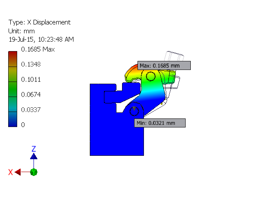Click the blue Z axis arrow
Image resolution: width=275 pixels, height=206 pixels.
click(x=34, y=156)
